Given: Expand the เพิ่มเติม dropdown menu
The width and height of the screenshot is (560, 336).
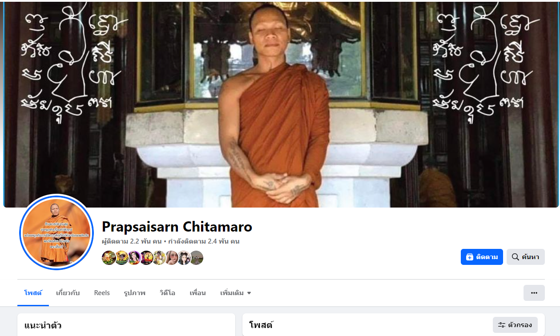Looking at the screenshot, I should [236, 293].
